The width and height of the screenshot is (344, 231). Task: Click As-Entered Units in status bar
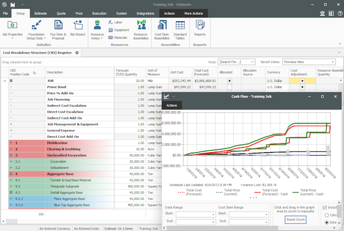tap(87, 229)
